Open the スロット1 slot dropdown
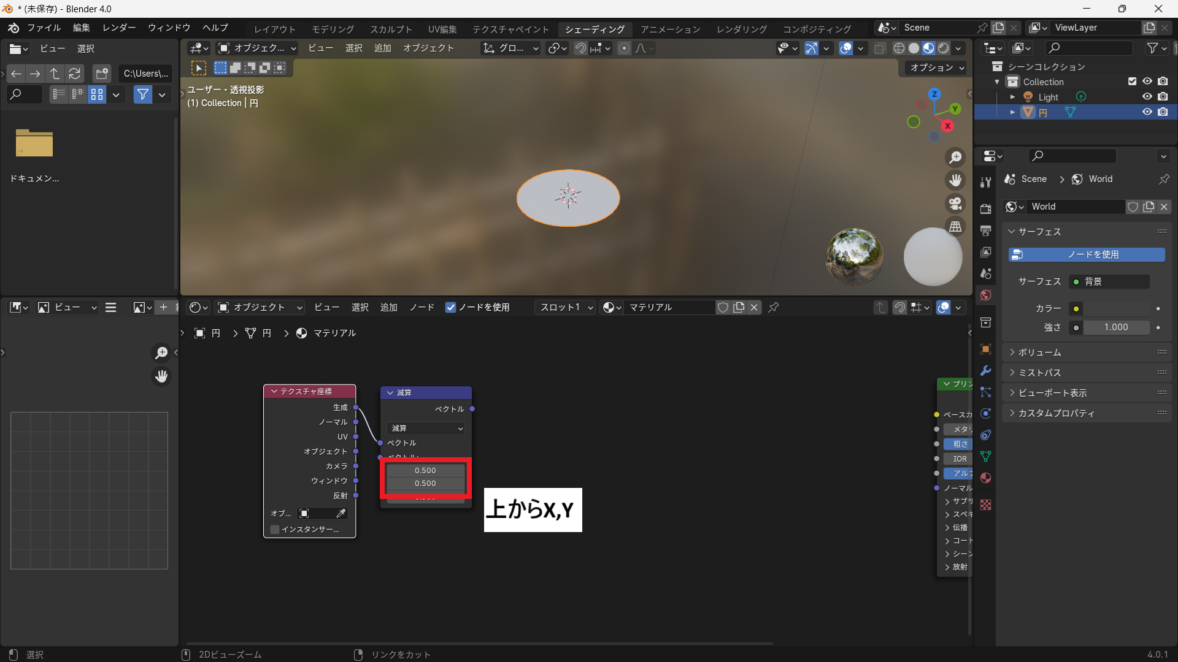The image size is (1178, 662). (566, 308)
